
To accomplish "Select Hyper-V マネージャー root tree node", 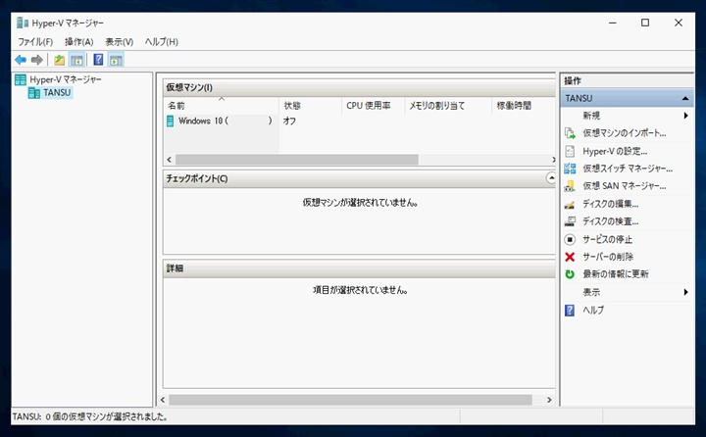I will [66, 79].
